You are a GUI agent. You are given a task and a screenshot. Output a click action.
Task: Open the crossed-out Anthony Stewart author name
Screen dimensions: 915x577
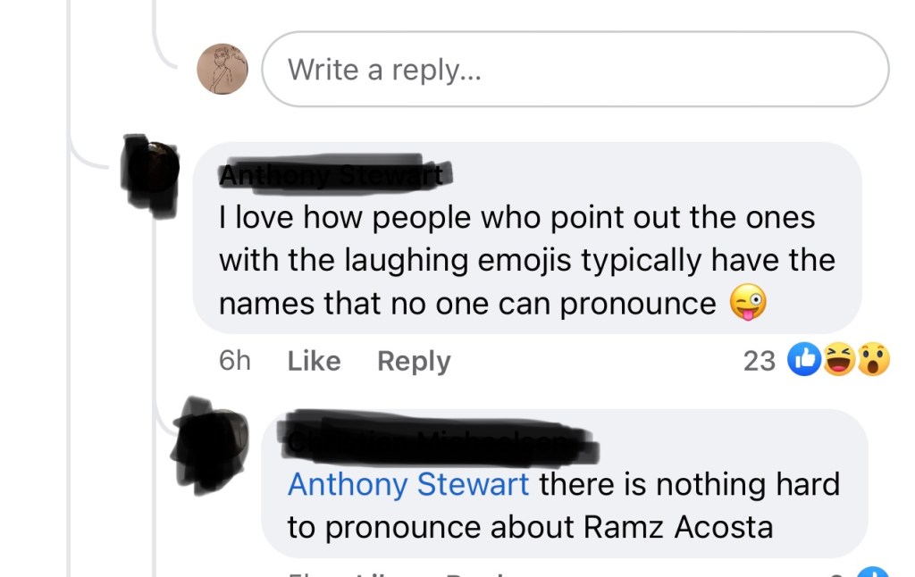(332, 174)
